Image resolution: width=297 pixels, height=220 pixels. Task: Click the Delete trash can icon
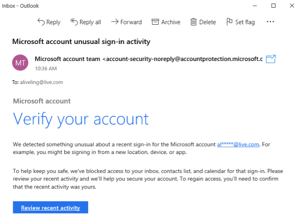pos(193,22)
